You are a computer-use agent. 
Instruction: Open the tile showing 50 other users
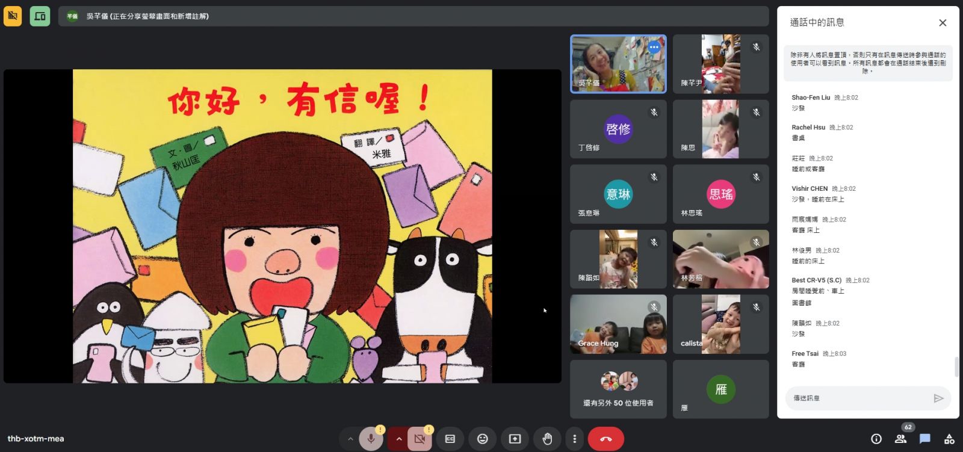click(618, 389)
